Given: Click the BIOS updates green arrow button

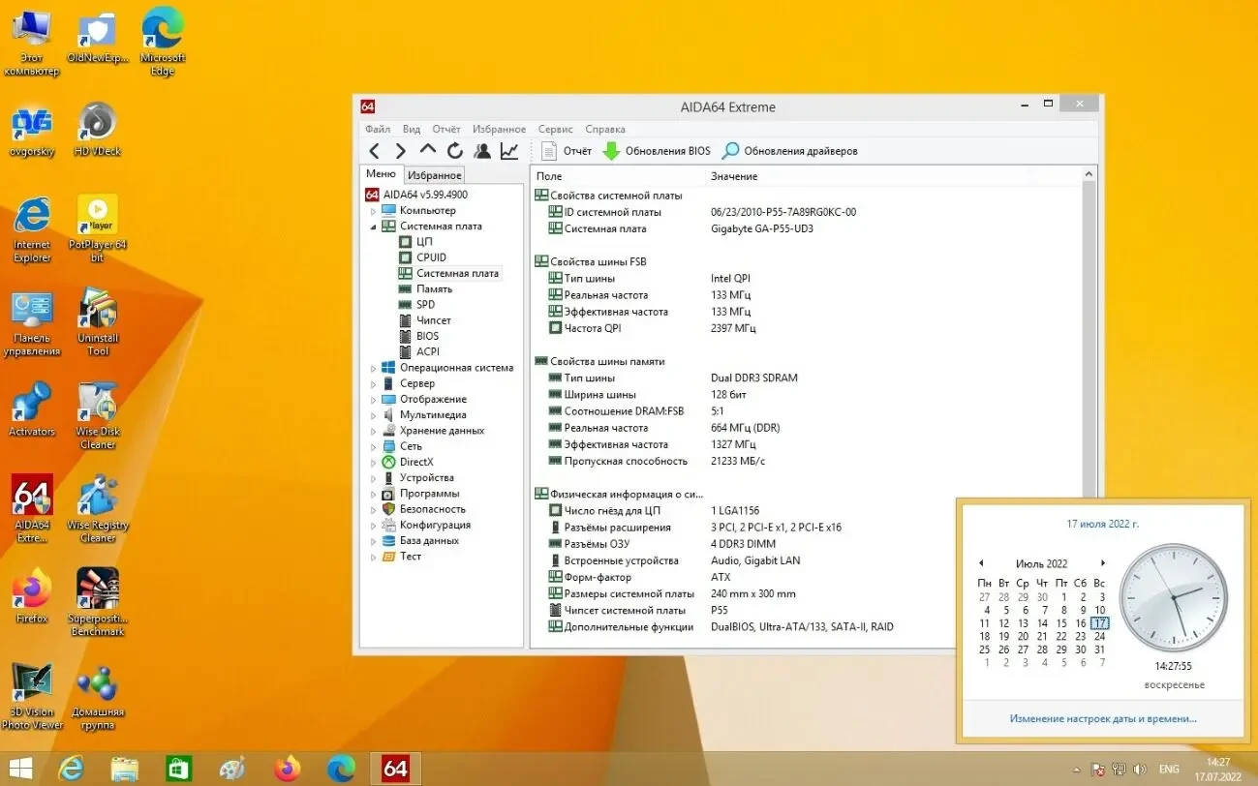Looking at the screenshot, I should (657, 151).
